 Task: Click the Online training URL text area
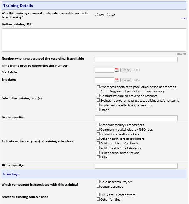click(94, 40)
